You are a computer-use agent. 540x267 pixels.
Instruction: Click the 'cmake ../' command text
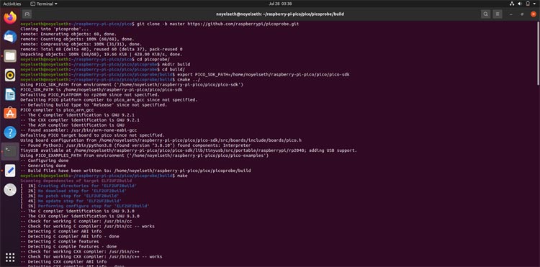point(189,79)
